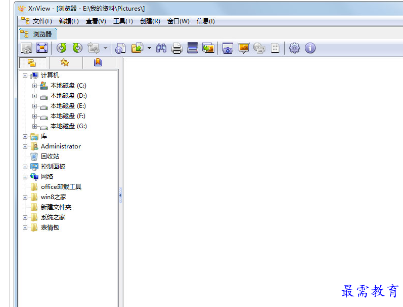Expand 本地磁盘 (C:) node
This screenshot has height=307, width=403.
click(x=34, y=86)
